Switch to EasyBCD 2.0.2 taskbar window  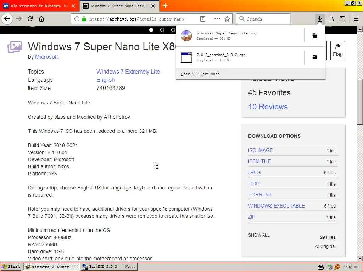coord(109,267)
